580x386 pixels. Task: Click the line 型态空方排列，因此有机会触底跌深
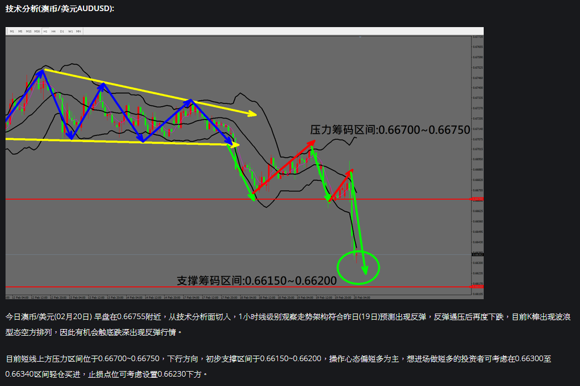pos(94,332)
